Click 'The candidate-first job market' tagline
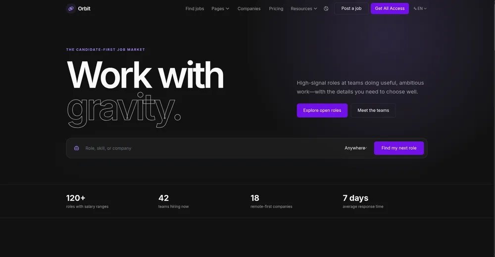This screenshot has height=257, width=495. pyautogui.click(x=105, y=50)
